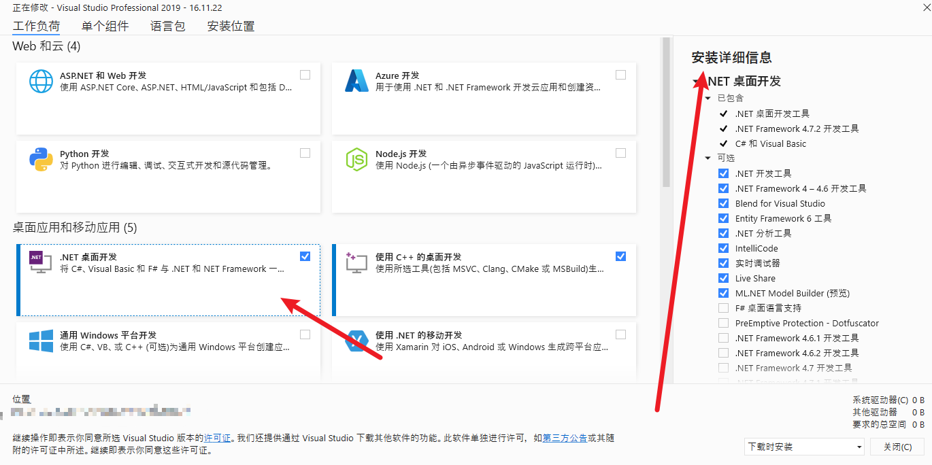The width and height of the screenshot is (932, 465).
Task: Switch to the 单个组件 tab
Action: 105,27
